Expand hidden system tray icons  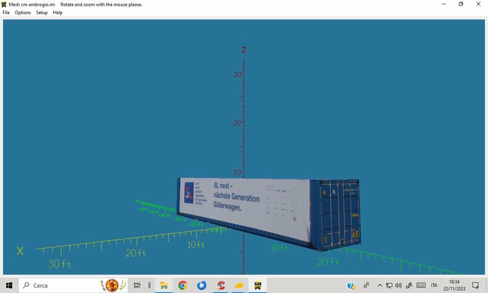[x=380, y=285]
